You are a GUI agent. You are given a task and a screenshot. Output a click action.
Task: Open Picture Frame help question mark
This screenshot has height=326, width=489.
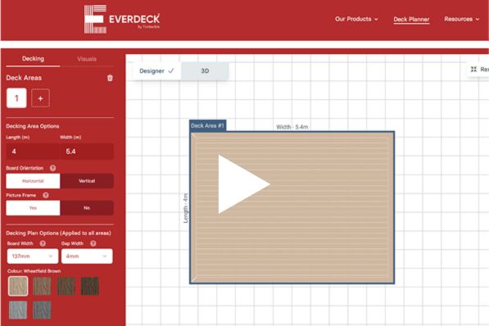click(x=46, y=195)
